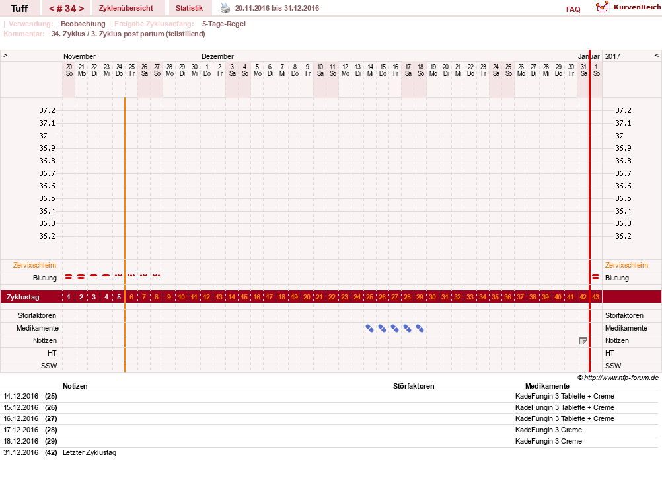The image size is (662, 478).
Task: Expand left panel with > arrow
Action: (x=5, y=56)
